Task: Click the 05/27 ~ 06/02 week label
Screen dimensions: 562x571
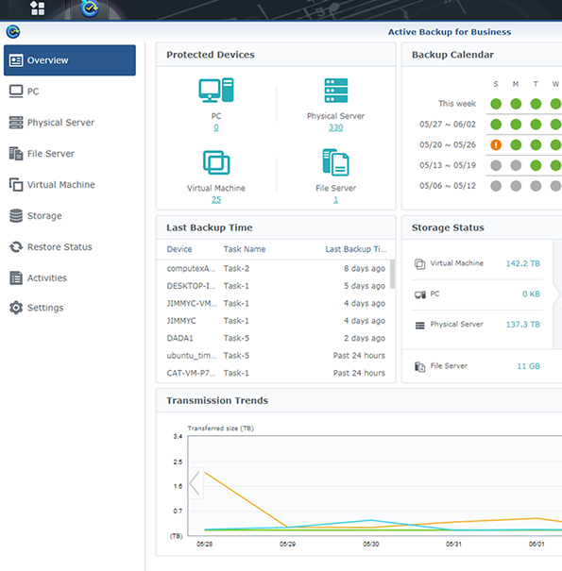Action: (448, 125)
